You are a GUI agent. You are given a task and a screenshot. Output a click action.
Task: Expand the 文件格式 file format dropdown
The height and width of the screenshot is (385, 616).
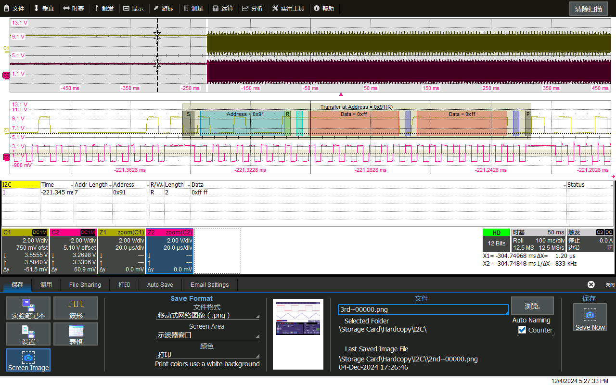(x=207, y=316)
